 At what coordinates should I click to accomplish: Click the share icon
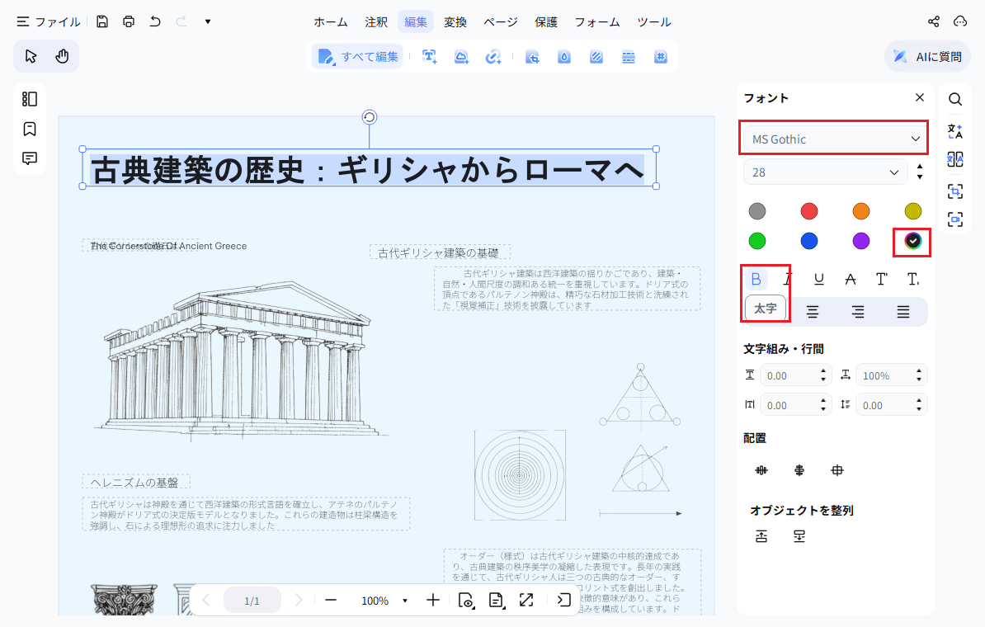pyautogui.click(x=934, y=22)
